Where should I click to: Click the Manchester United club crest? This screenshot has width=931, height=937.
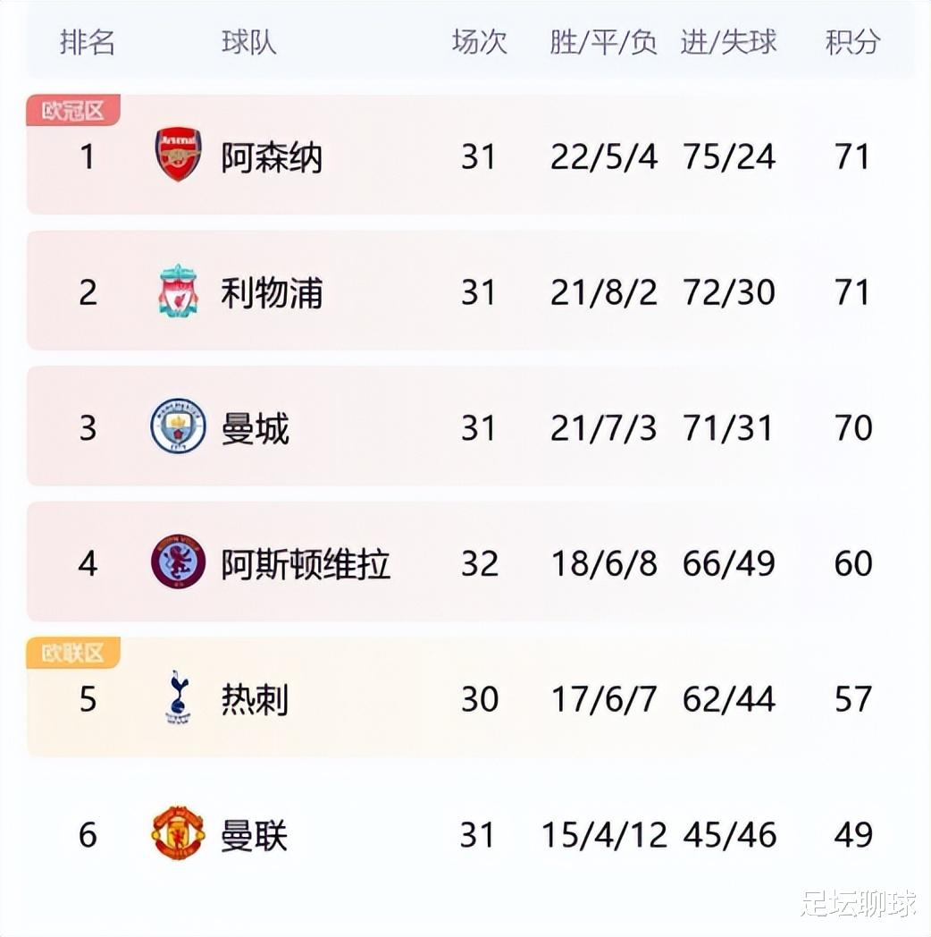(178, 832)
